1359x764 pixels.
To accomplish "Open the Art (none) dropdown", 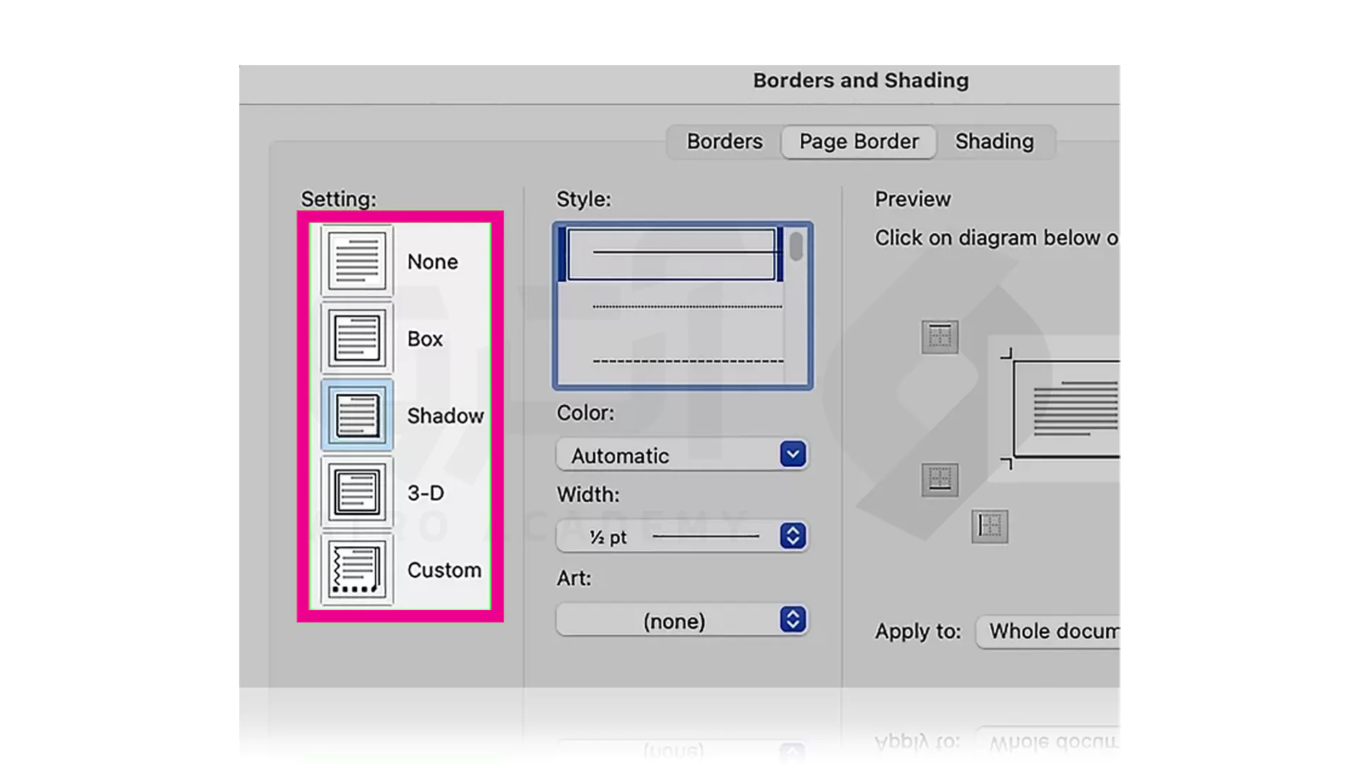I will (682, 620).
